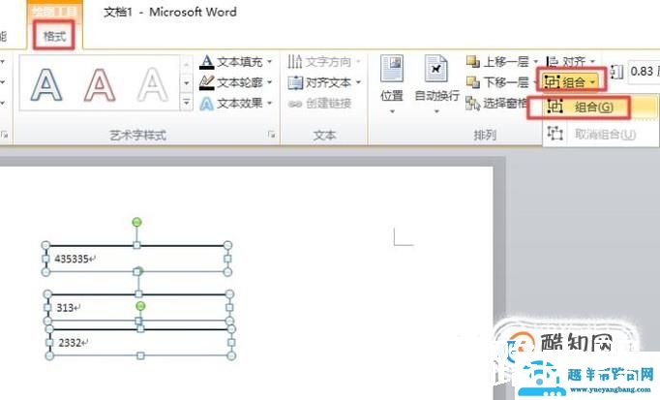
Task: Click the green rotation handle of 435335 box
Action: tap(136, 222)
